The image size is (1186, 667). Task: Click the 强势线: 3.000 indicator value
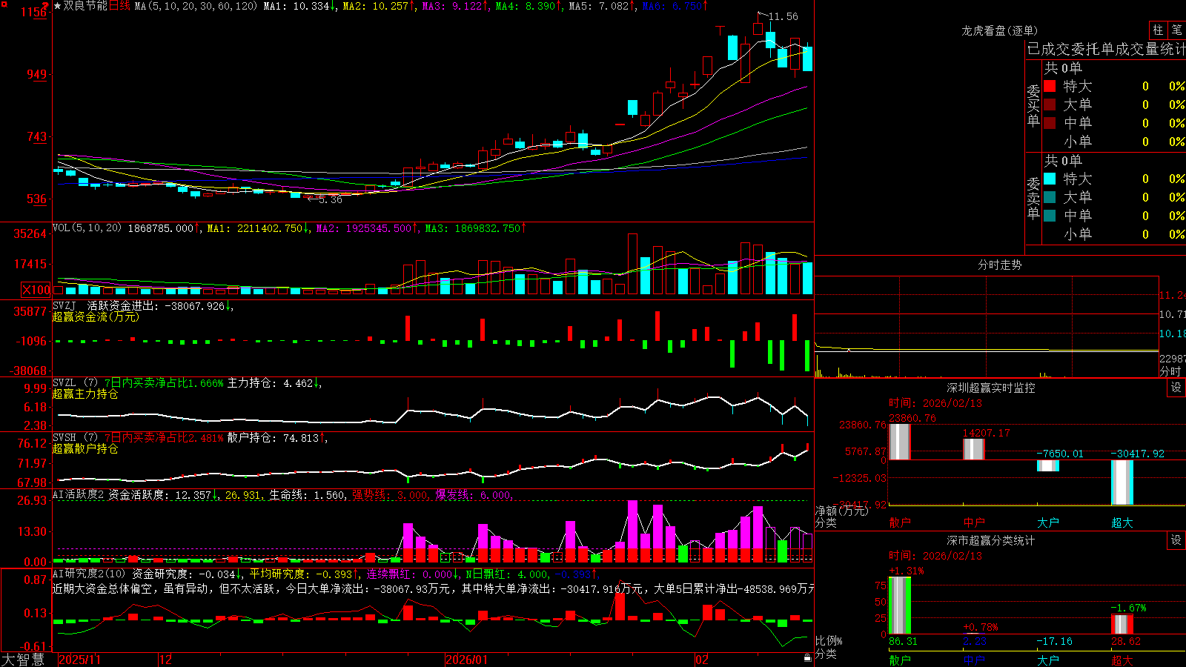click(x=389, y=494)
